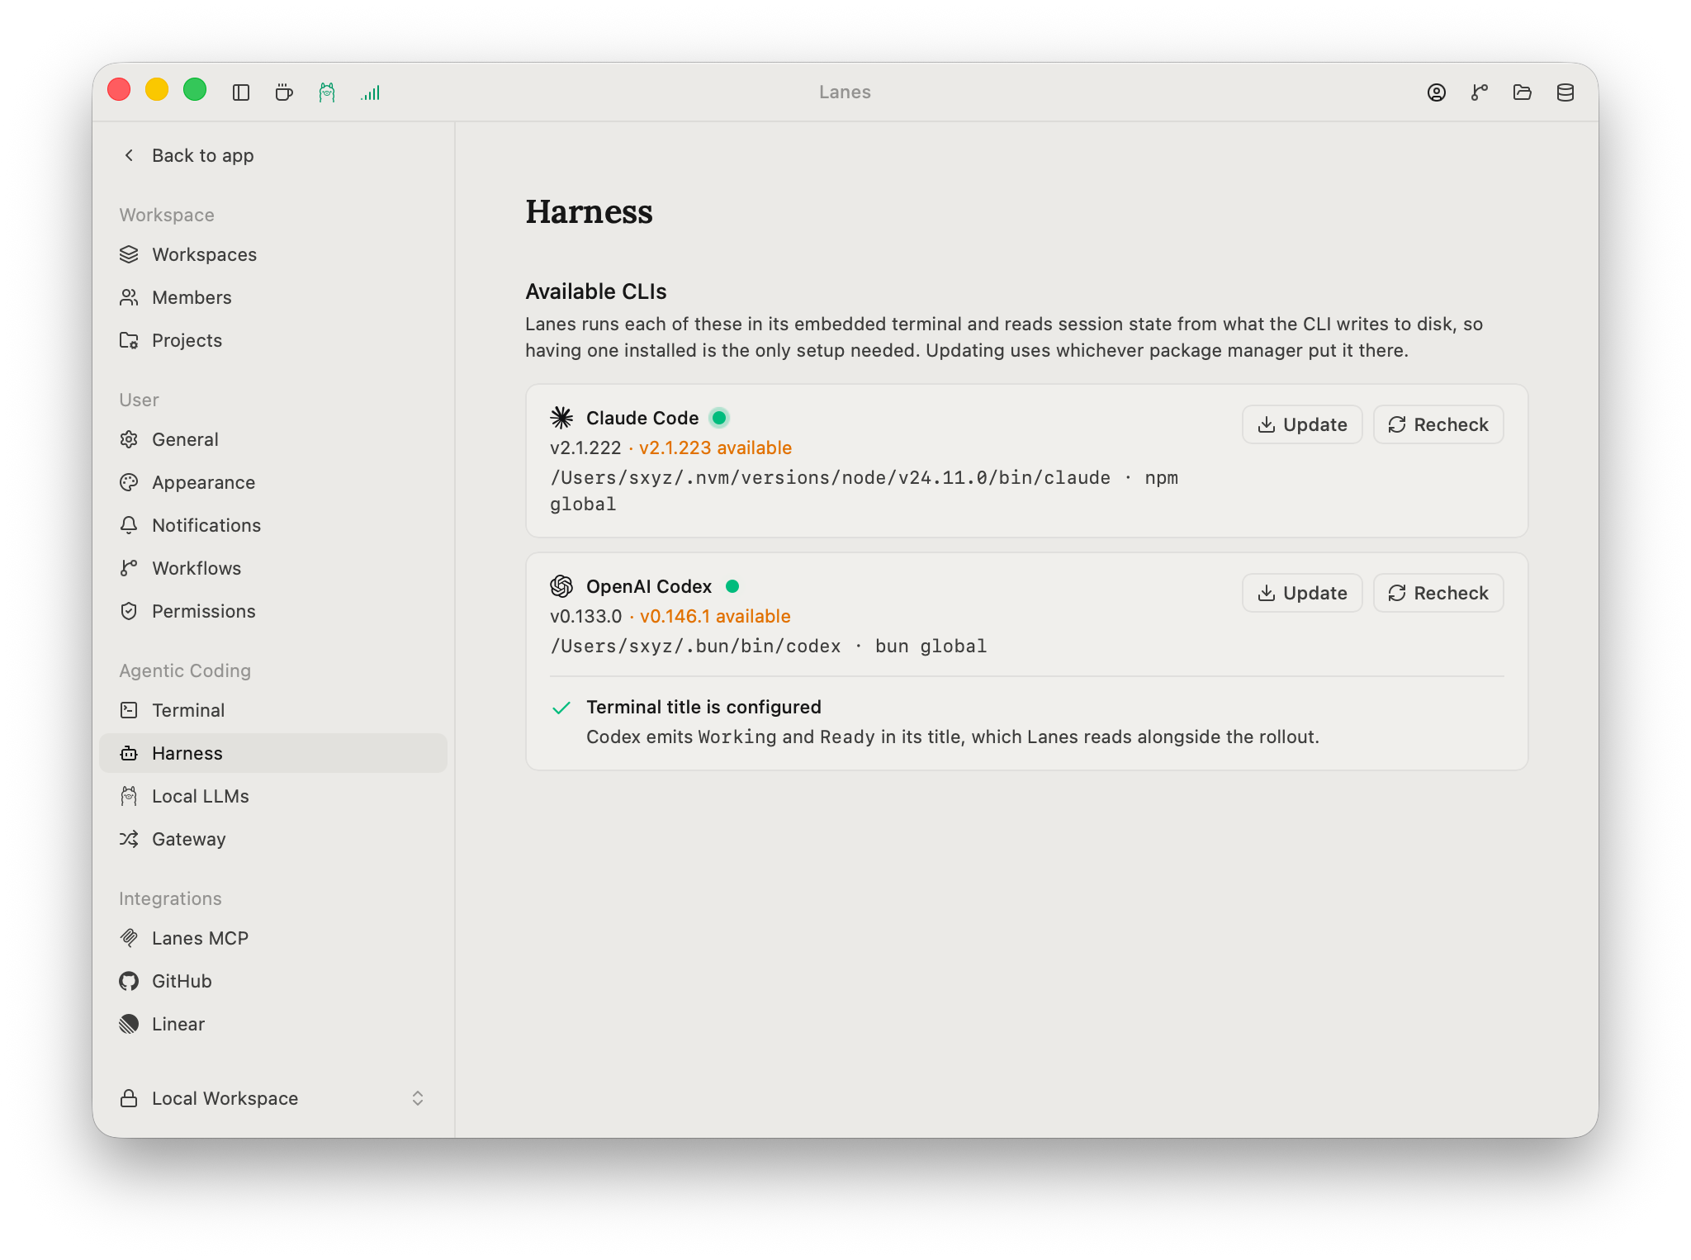Open Lanes MCP integration
Image resolution: width=1691 pixels, height=1260 pixels.
(273, 938)
